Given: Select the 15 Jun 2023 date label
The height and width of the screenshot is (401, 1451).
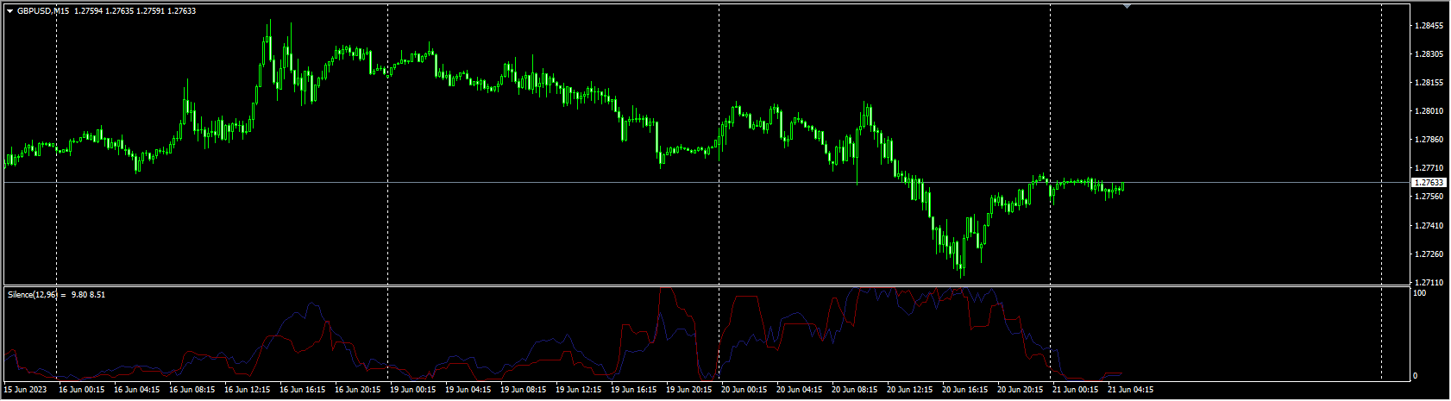Looking at the screenshot, I should (x=26, y=390).
